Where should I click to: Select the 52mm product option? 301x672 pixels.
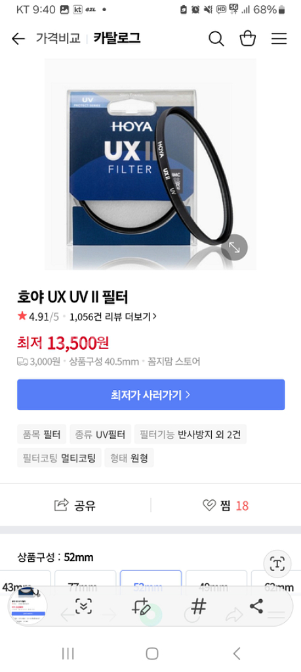(151, 581)
